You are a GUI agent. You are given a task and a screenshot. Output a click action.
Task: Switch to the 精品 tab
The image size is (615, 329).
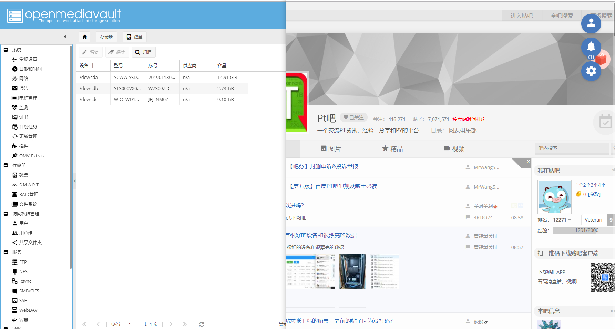point(392,148)
